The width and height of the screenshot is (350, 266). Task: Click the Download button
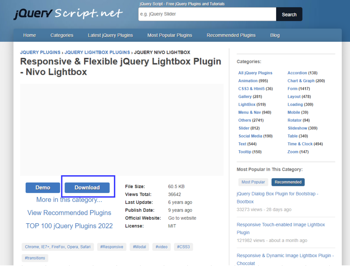click(x=87, y=188)
